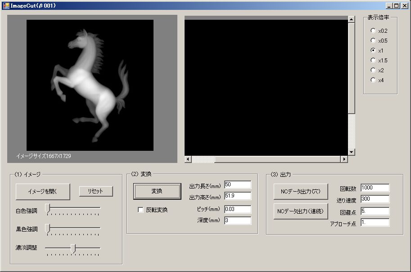This screenshot has height=272, width=411.
Task: Select the x4 display magnification
Action: (373, 80)
